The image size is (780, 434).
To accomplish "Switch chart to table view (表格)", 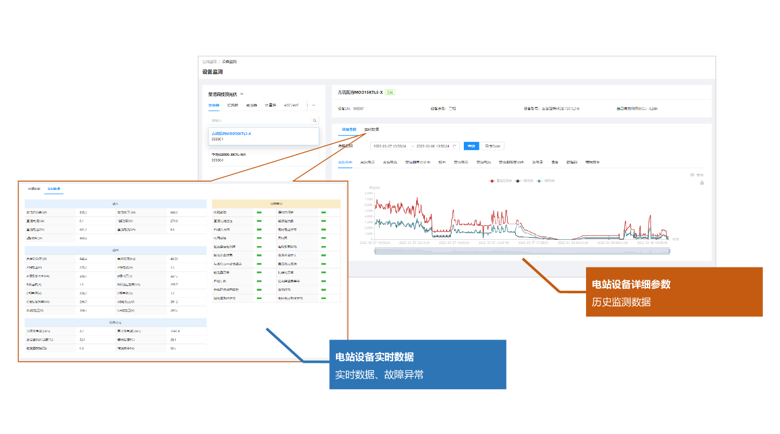I will [697, 175].
